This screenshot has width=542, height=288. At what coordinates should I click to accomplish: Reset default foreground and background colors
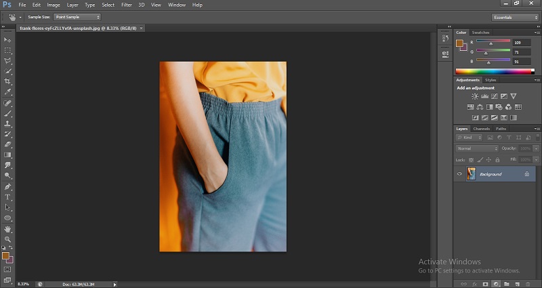click(x=3, y=247)
